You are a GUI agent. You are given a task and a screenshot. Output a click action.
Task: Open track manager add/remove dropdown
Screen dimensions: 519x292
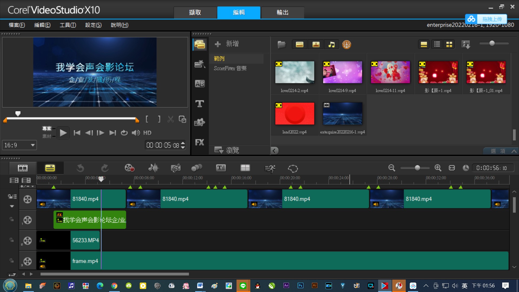tap(27, 186)
